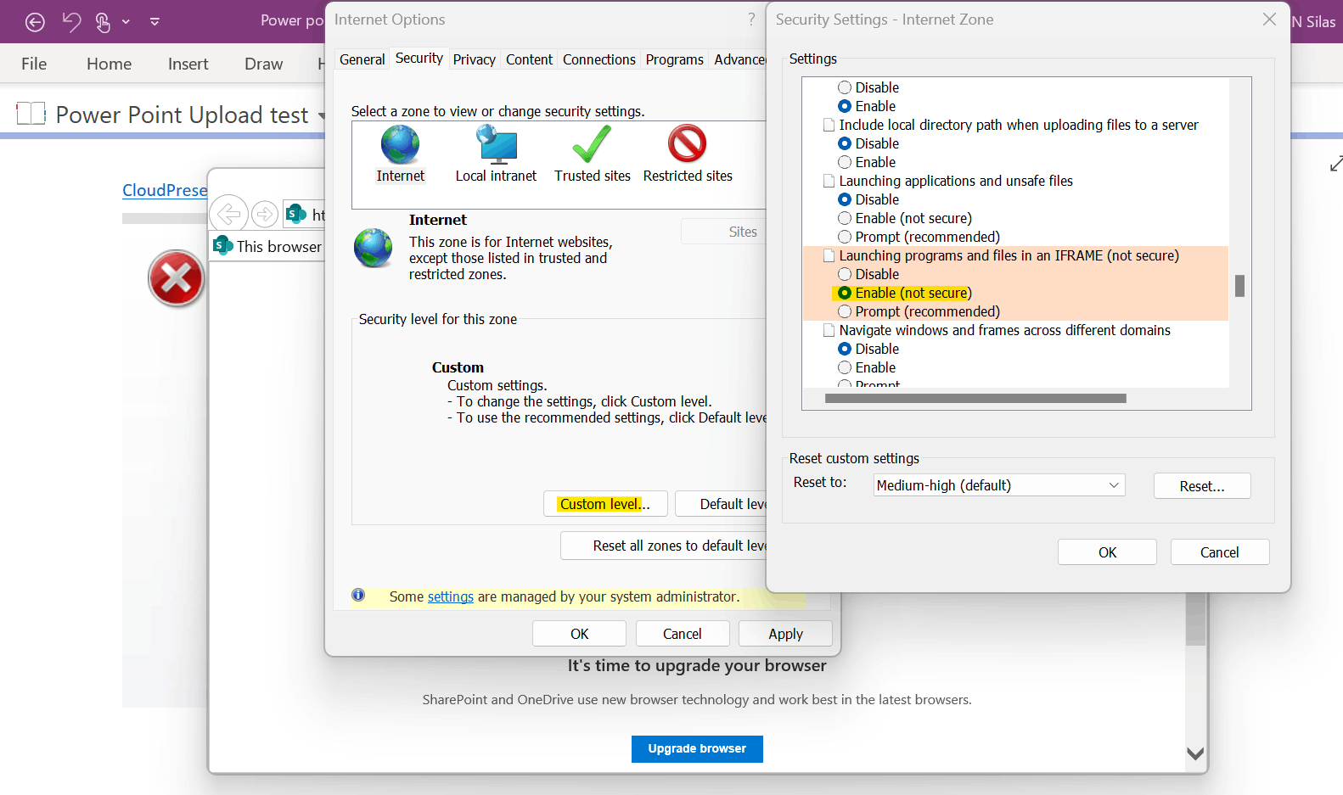
Task: Click the SharePoint icon in address bar
Action: 295,214
